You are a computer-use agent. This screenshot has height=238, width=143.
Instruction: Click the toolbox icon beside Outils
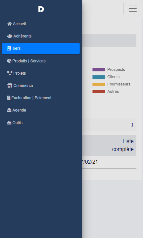pyautogui.click(x=9, y=122)
